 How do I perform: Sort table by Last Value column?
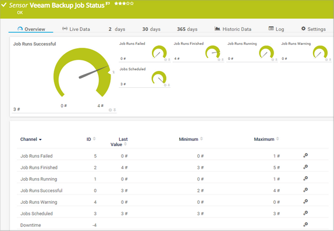tap(119, 142)
